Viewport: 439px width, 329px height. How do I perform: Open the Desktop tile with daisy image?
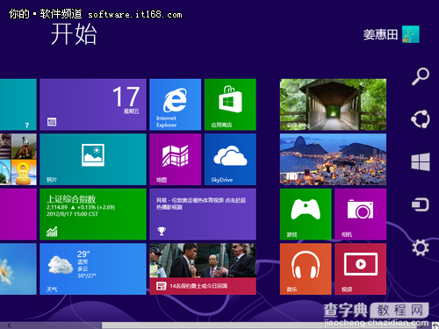[x=18, y=269]
